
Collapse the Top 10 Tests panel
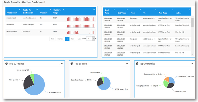(127, 64)
